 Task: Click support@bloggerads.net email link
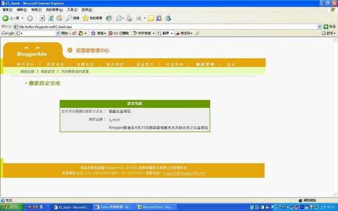184,173
